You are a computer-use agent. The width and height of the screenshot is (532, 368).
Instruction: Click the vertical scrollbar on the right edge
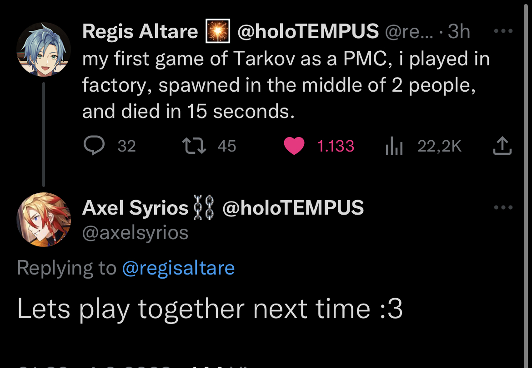(527, 182)
